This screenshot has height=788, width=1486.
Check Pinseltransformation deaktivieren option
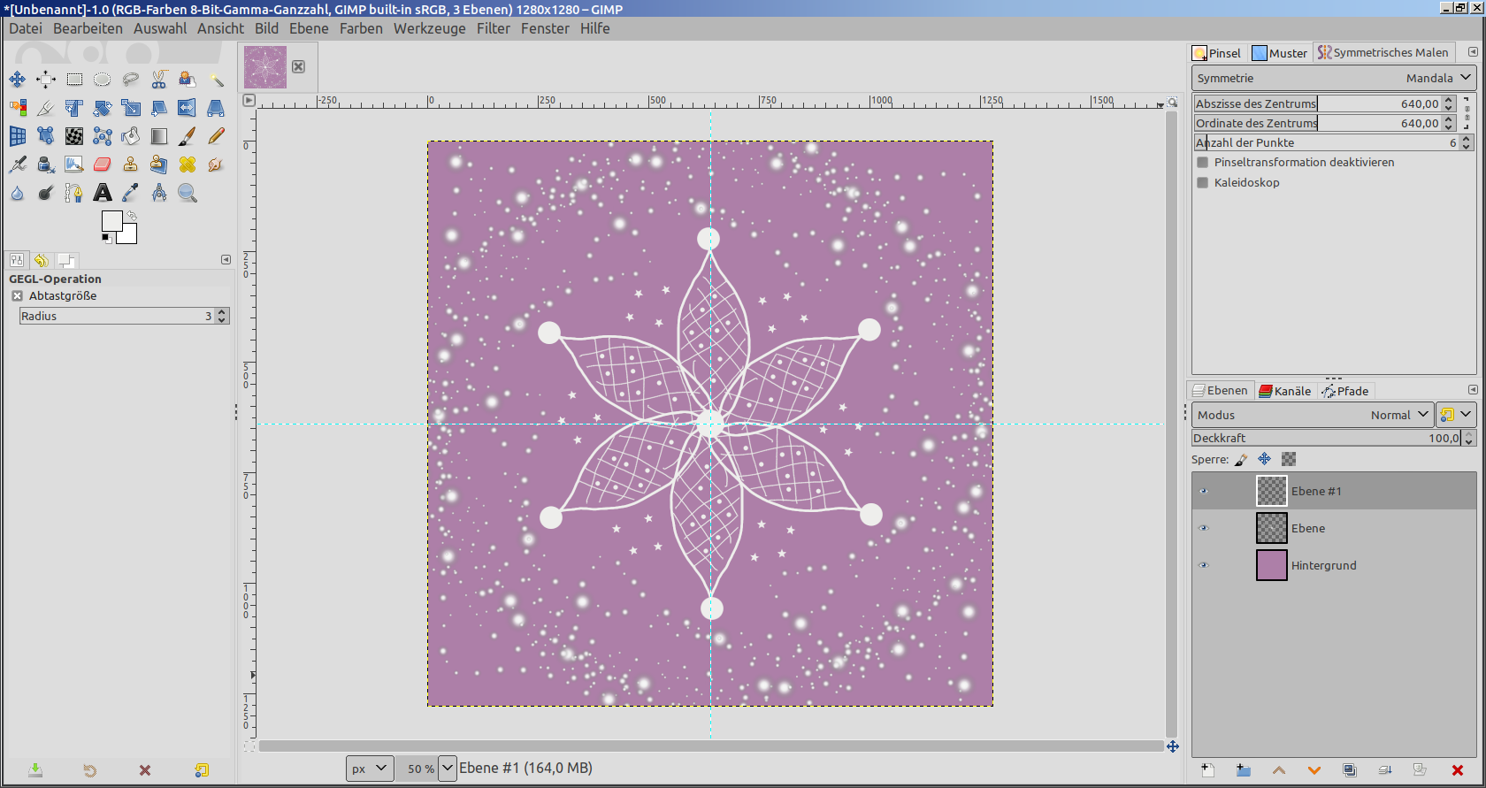pos(1203,163)
